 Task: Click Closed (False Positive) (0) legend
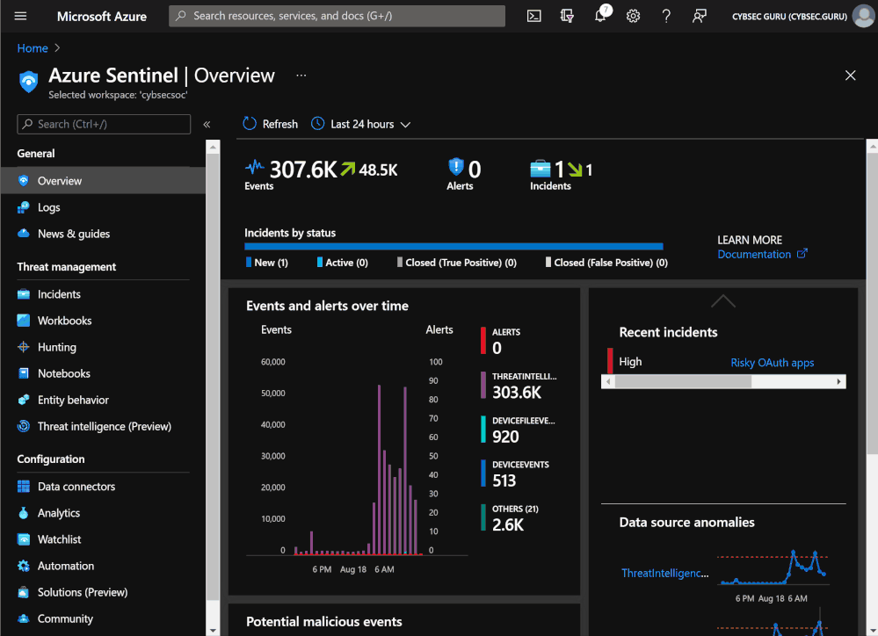(607, 263)
